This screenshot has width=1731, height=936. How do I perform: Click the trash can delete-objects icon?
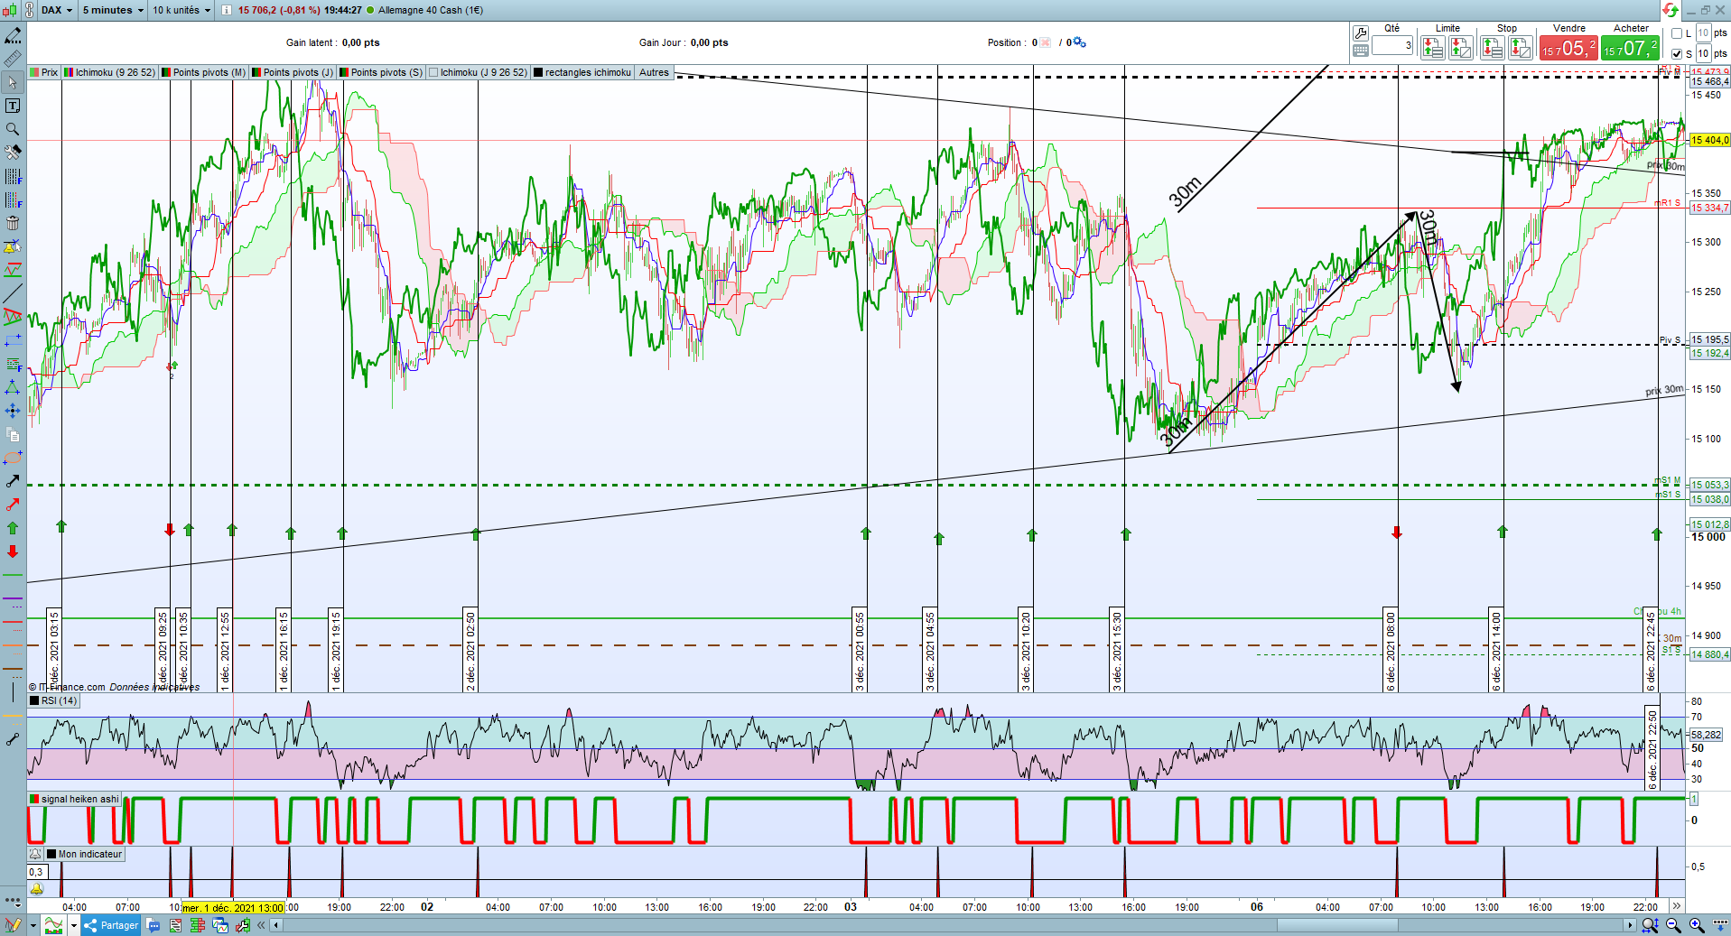13,223
